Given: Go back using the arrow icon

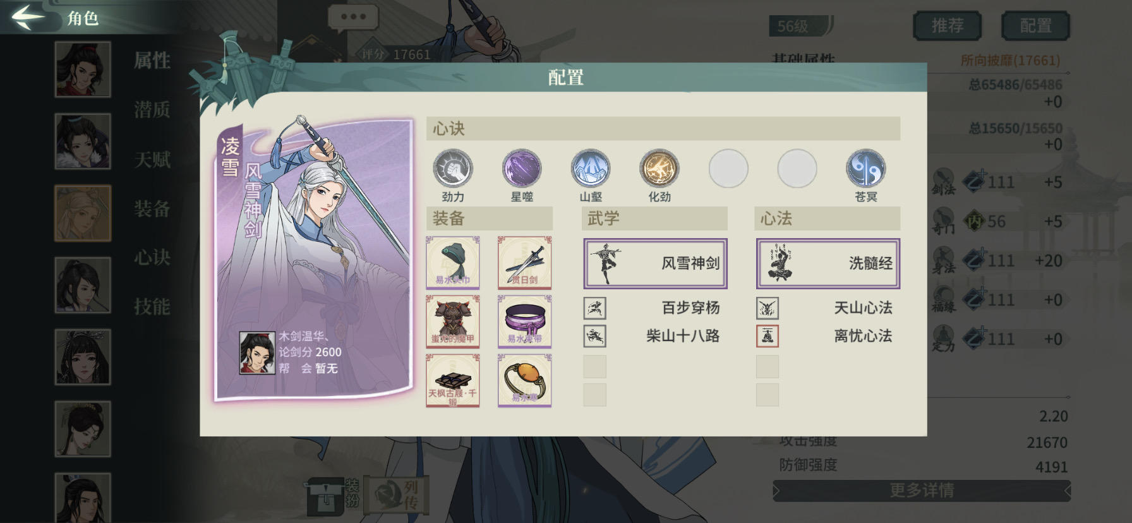Looking at the screenshot, I should pos(28,17).
